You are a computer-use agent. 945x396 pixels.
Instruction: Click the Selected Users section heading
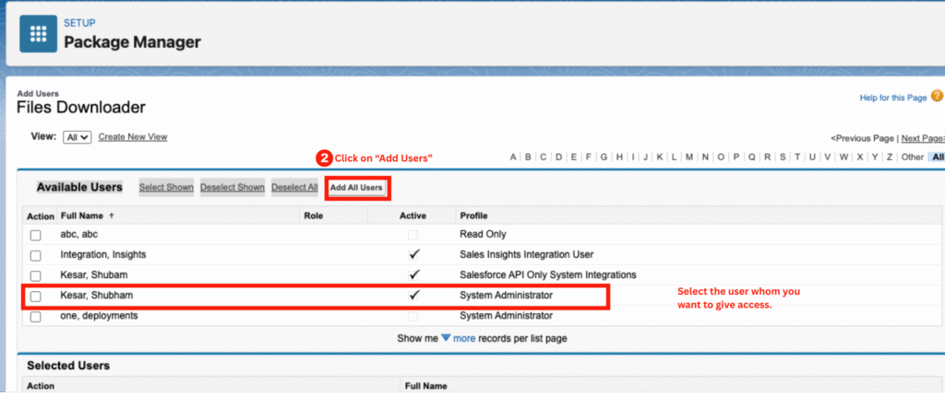coord(68,366)
